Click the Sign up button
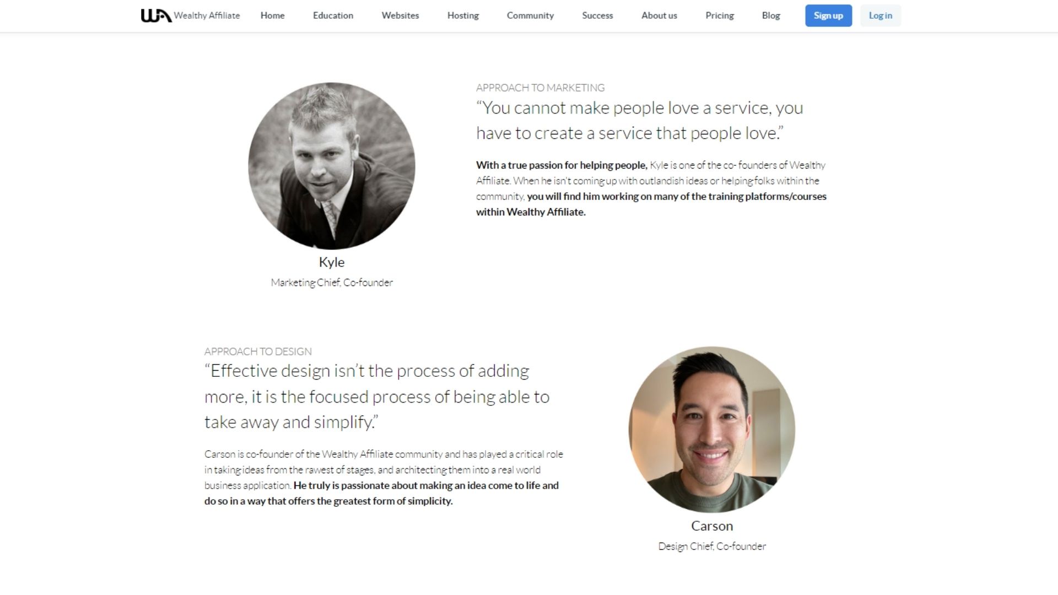This screenshot has height=595, width=1058. tap(828, 15)
